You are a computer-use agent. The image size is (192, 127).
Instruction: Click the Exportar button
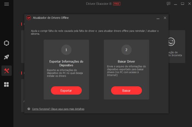tap(66, 90)
